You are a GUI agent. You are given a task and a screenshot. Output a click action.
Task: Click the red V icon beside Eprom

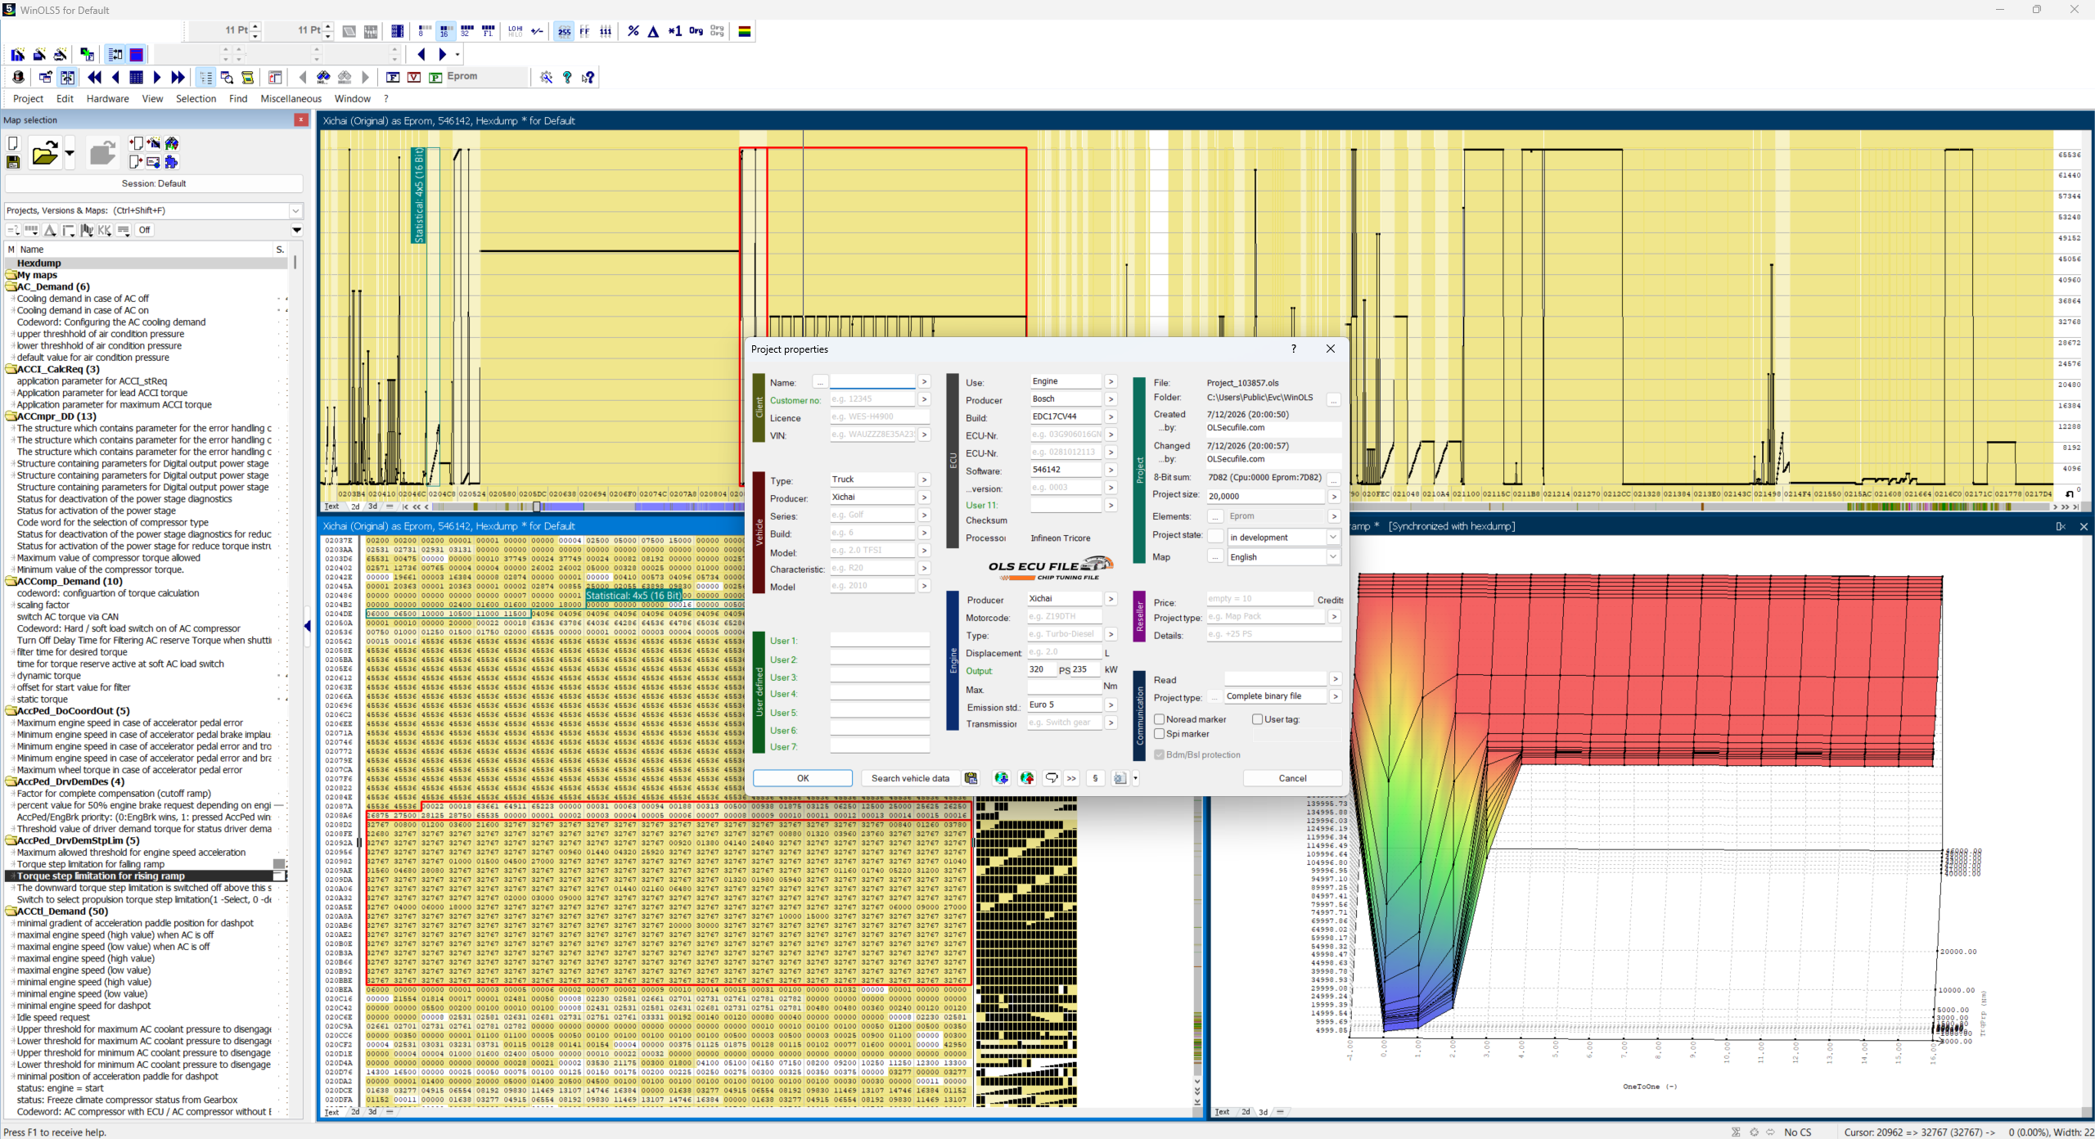[414, 77]
